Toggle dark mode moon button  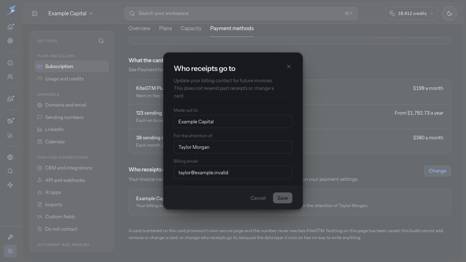(450, 13)
